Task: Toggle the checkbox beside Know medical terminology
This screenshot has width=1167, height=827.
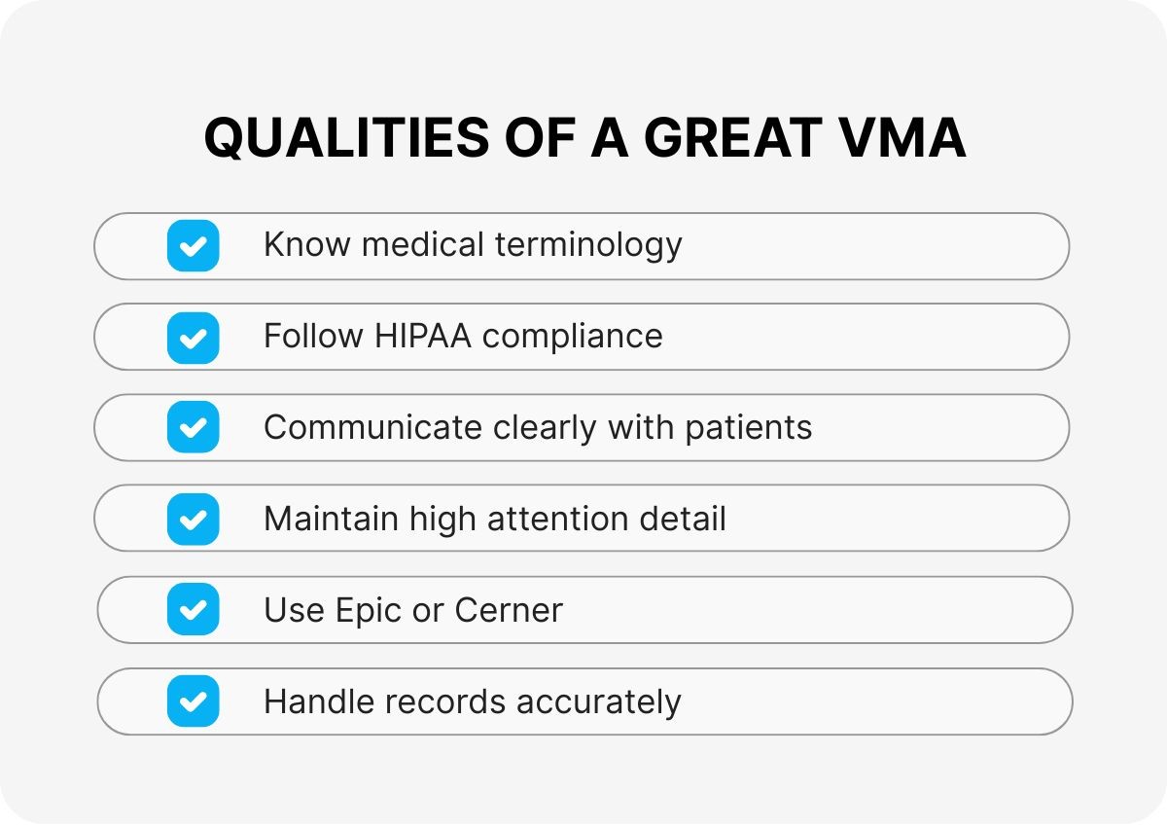Action: (x=193, y=245)
